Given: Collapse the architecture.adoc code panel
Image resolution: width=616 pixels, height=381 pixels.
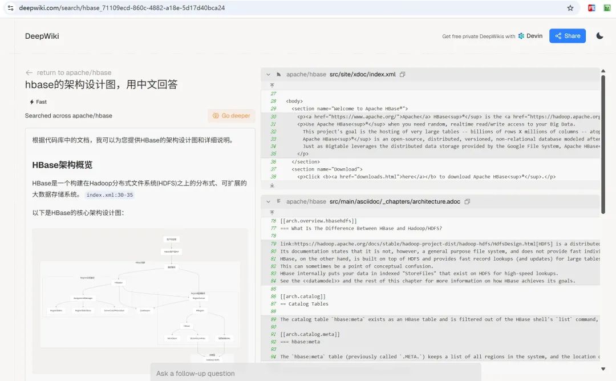Looking at the screenshot, I should 268,201.
